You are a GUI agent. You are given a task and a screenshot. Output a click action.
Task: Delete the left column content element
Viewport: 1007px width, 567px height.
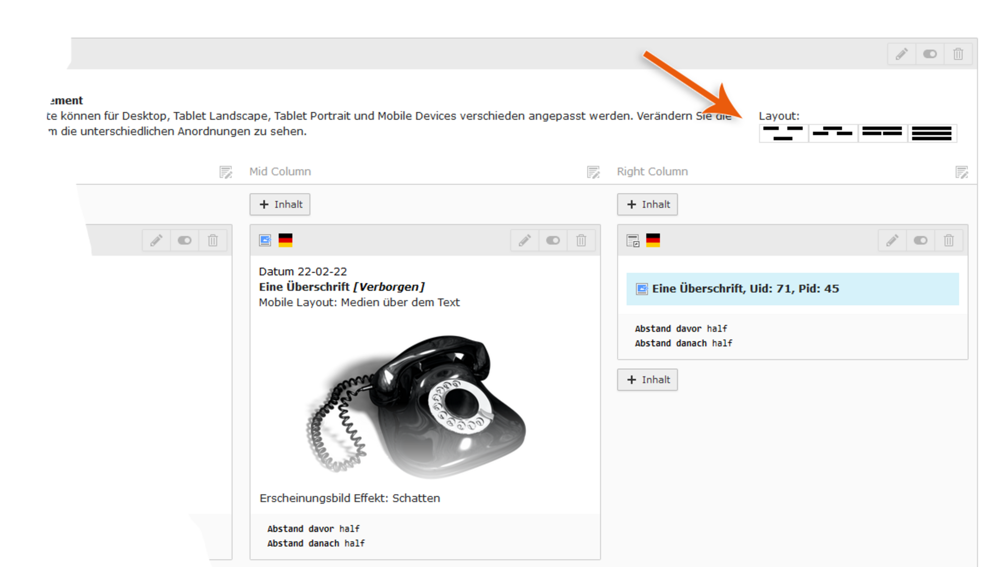213,240
